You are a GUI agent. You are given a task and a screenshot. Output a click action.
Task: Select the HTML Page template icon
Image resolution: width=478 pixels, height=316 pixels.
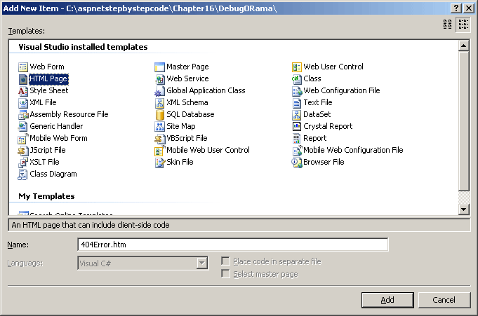(23, 79)
